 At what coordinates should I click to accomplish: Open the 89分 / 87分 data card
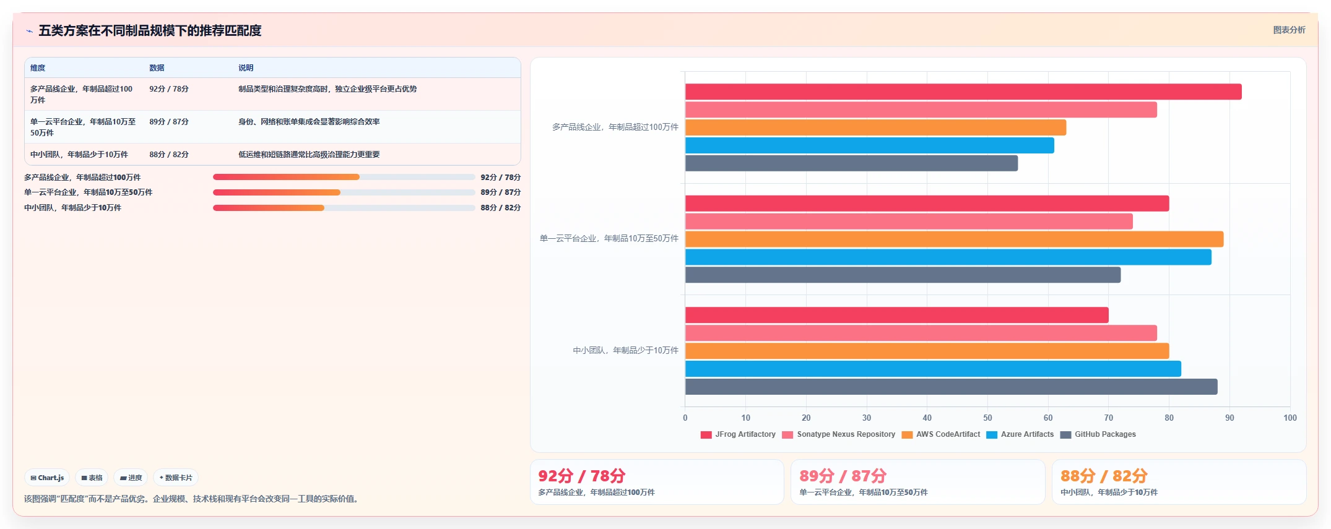(x=918, y=482)
